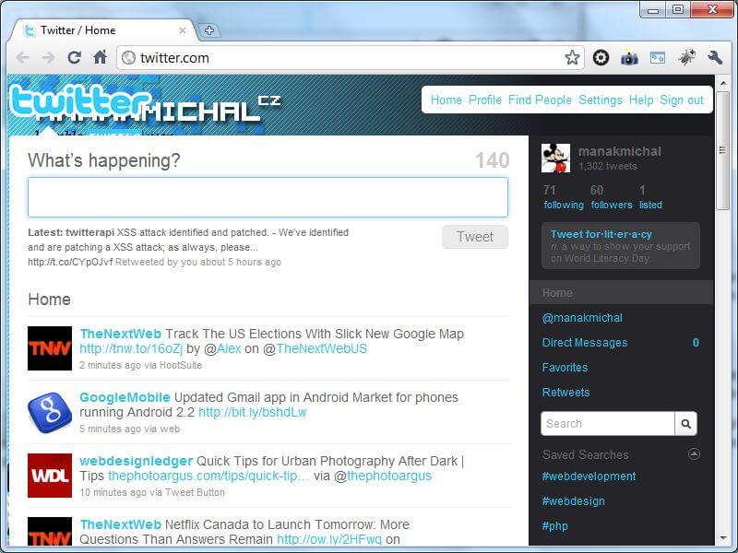View the 60 followers list
Viewport: 738px width, 553px height.
click(x=612, y=197)
